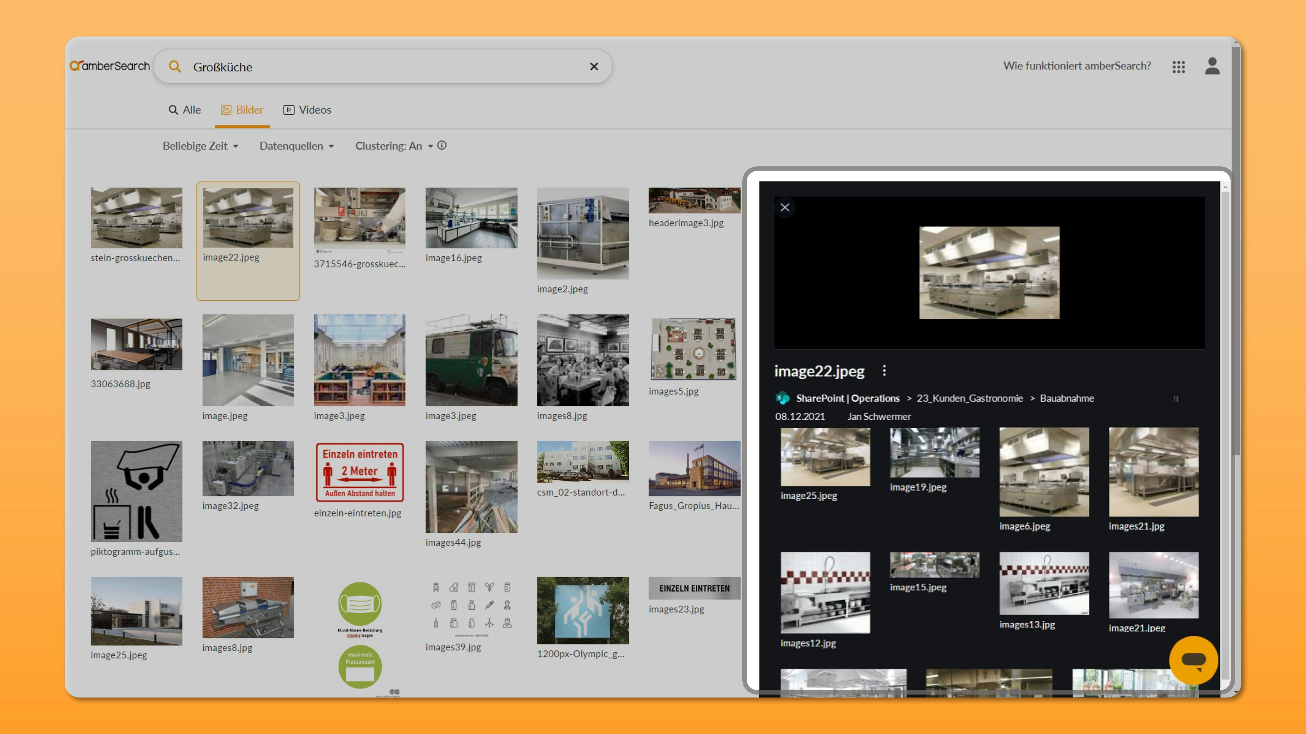Image resolution: width=1306 pixels, height=734 pixels.
Task: Open the csm_02-standort-d... thumbnail
Action: 583,461
